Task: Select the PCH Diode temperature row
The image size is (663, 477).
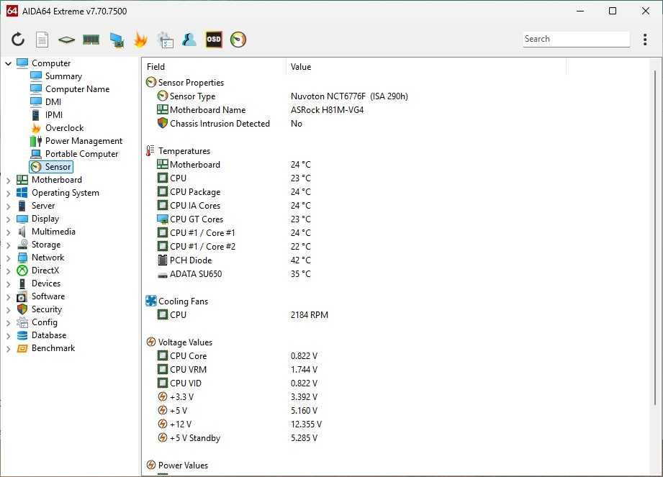Action: 234,260
